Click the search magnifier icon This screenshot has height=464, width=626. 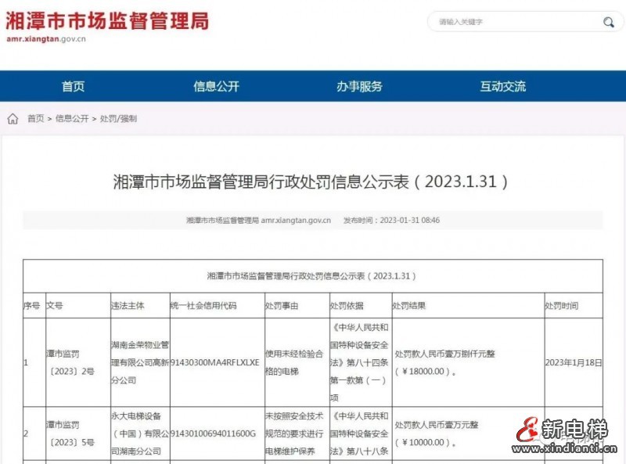(608, 22)
